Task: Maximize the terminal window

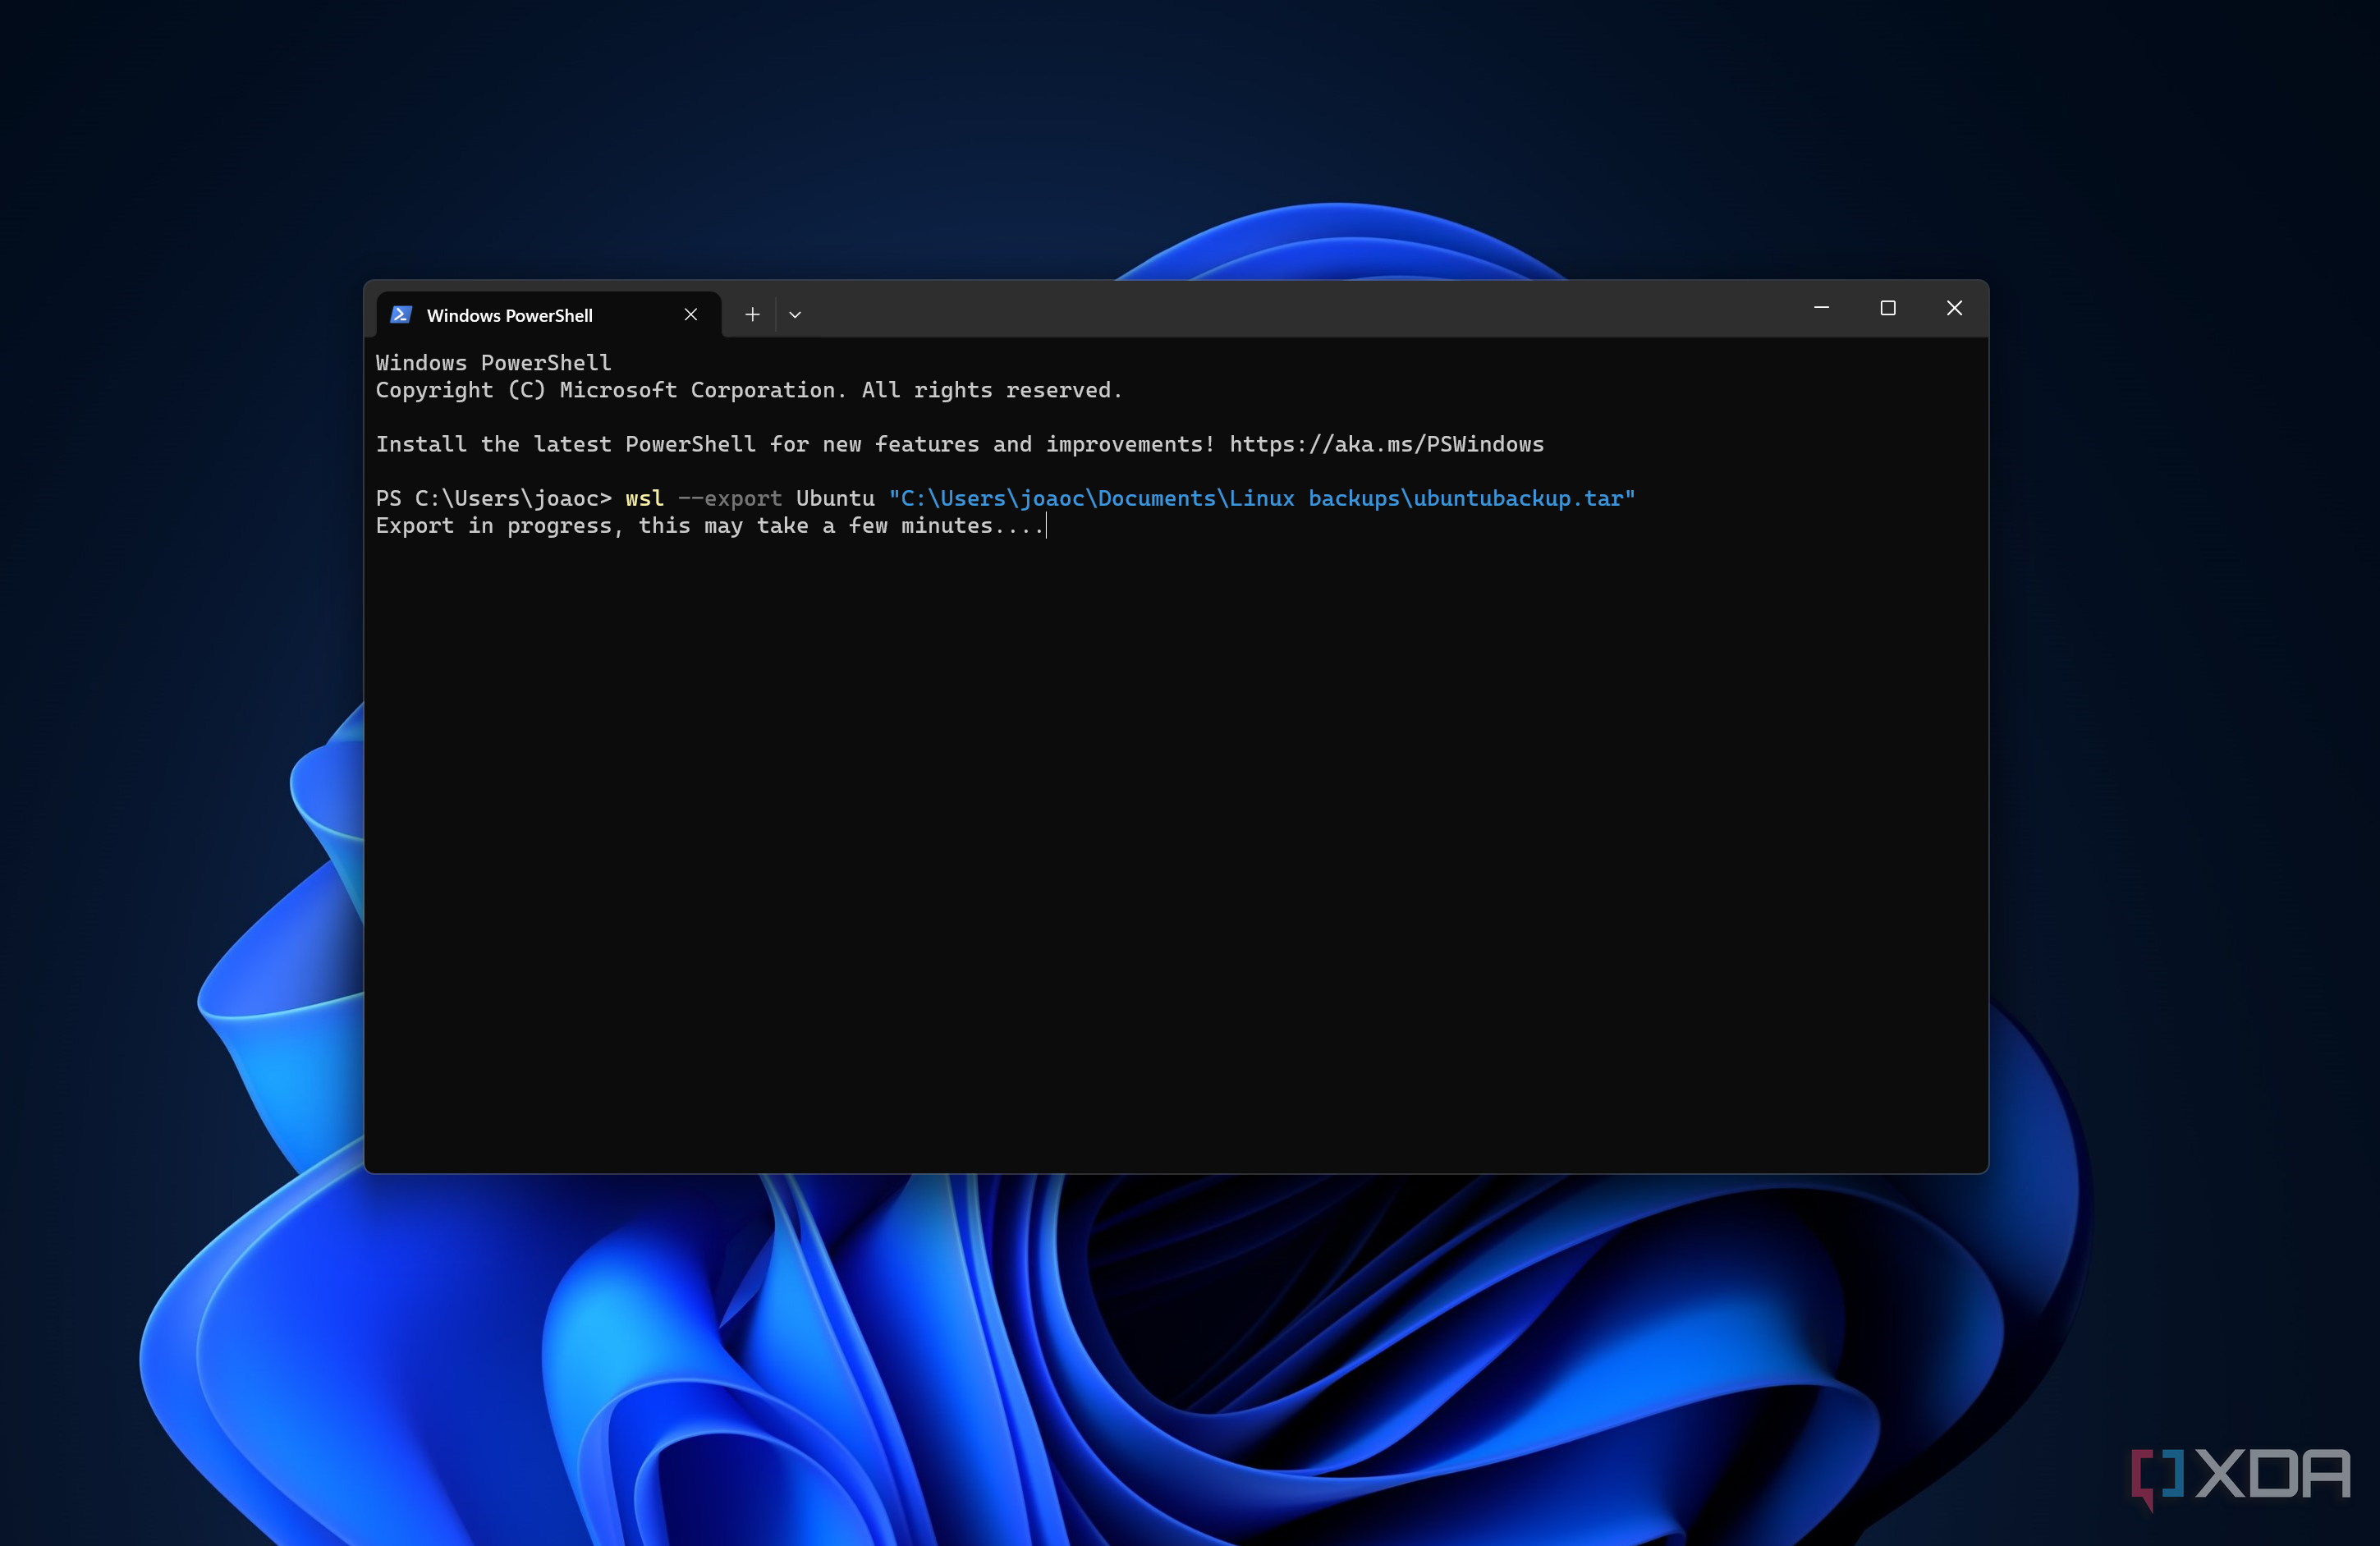Action: click(1887, 308)
